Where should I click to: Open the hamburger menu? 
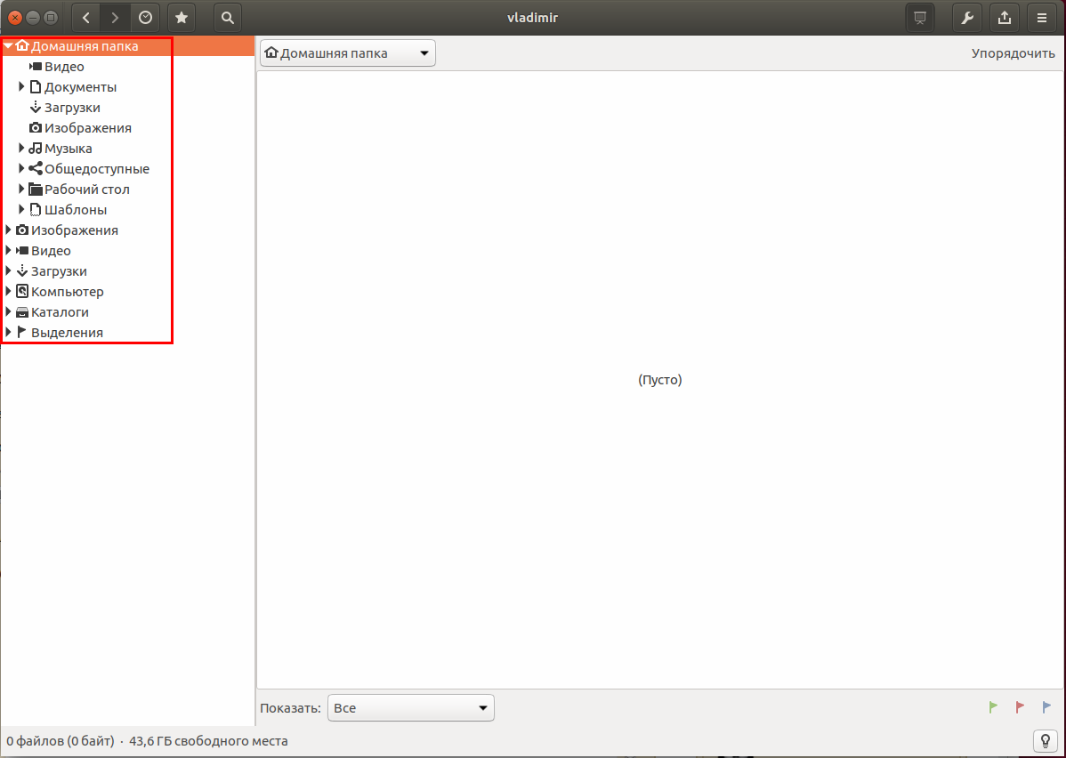pyautogui.click(x=1041, y=18)
